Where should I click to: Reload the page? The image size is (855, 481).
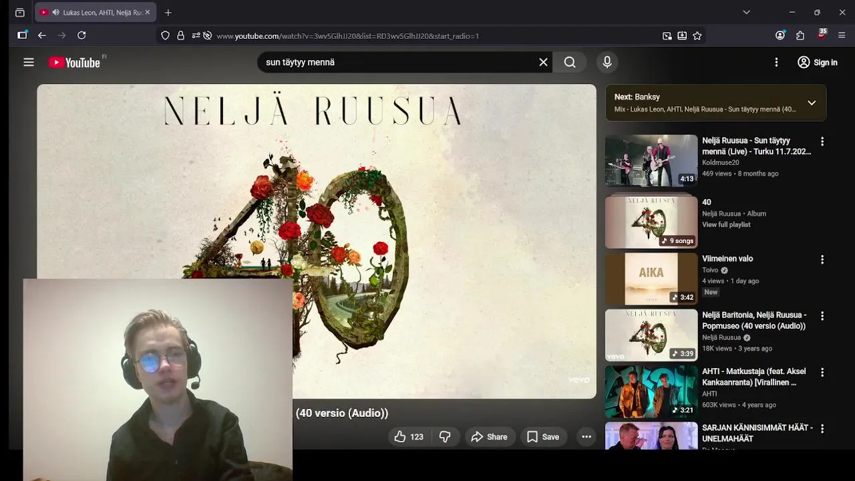[x=81, y=35]
